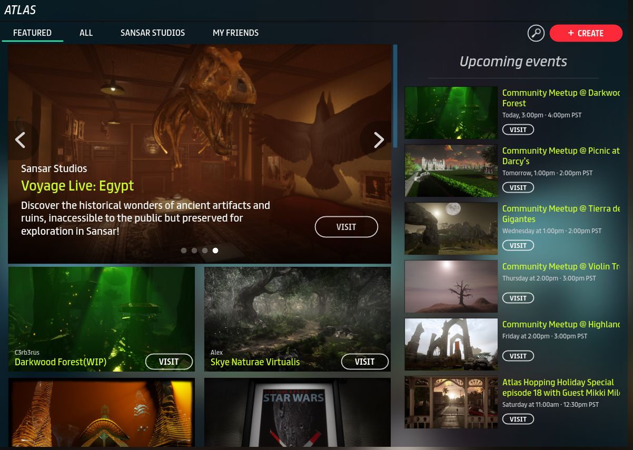Visit the Violin Tree community meetup event
Viewport: 633px width, 450px height.
[518, 298]
